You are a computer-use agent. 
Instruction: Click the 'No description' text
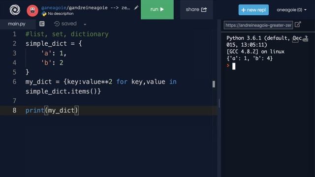click(61, 14)
